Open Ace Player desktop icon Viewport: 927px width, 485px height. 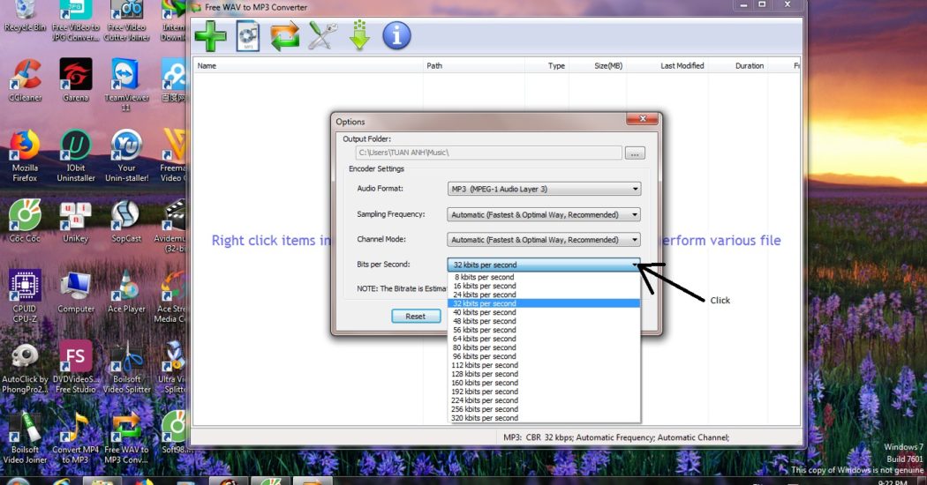pyautogui.click(x=126, y=292)
